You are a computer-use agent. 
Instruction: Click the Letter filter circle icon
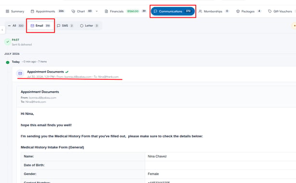coord(81,25)
